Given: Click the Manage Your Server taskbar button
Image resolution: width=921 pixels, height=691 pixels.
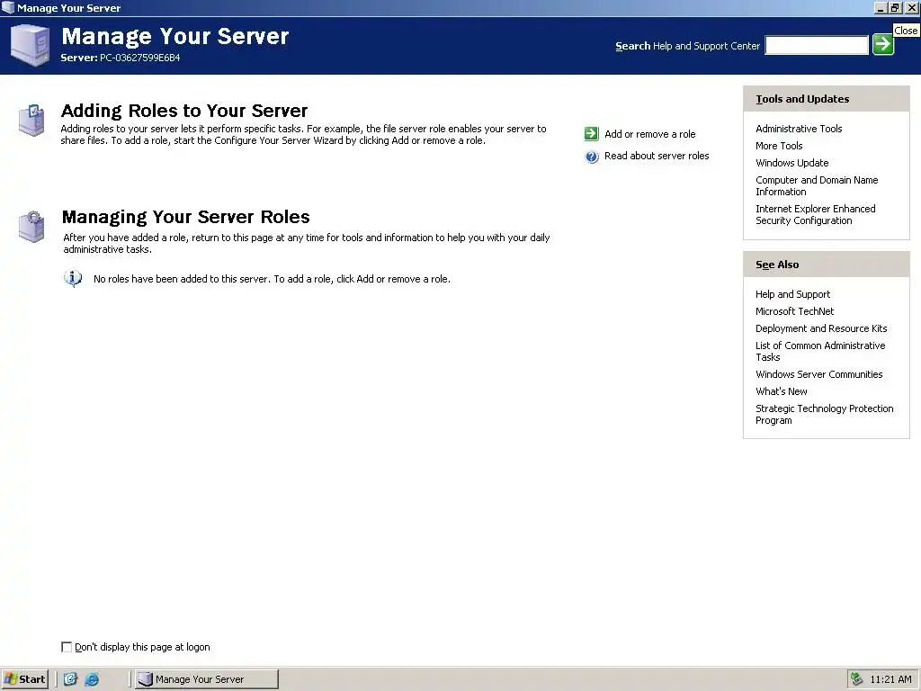Looking at the screenshot, I should pos(207,679).
